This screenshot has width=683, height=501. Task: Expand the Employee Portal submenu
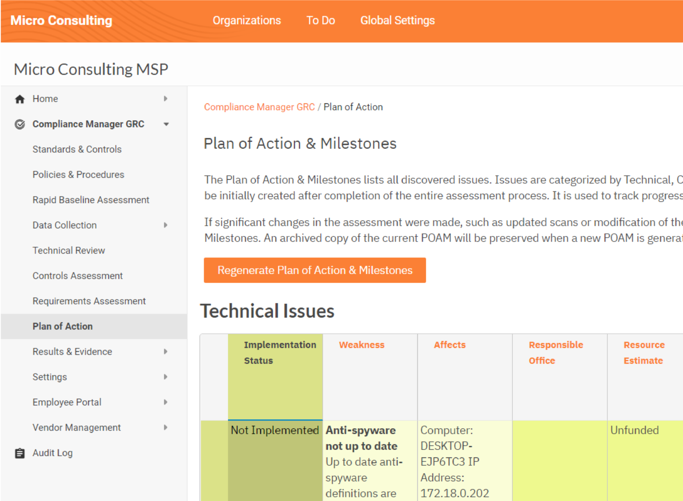tap(166, 402)
